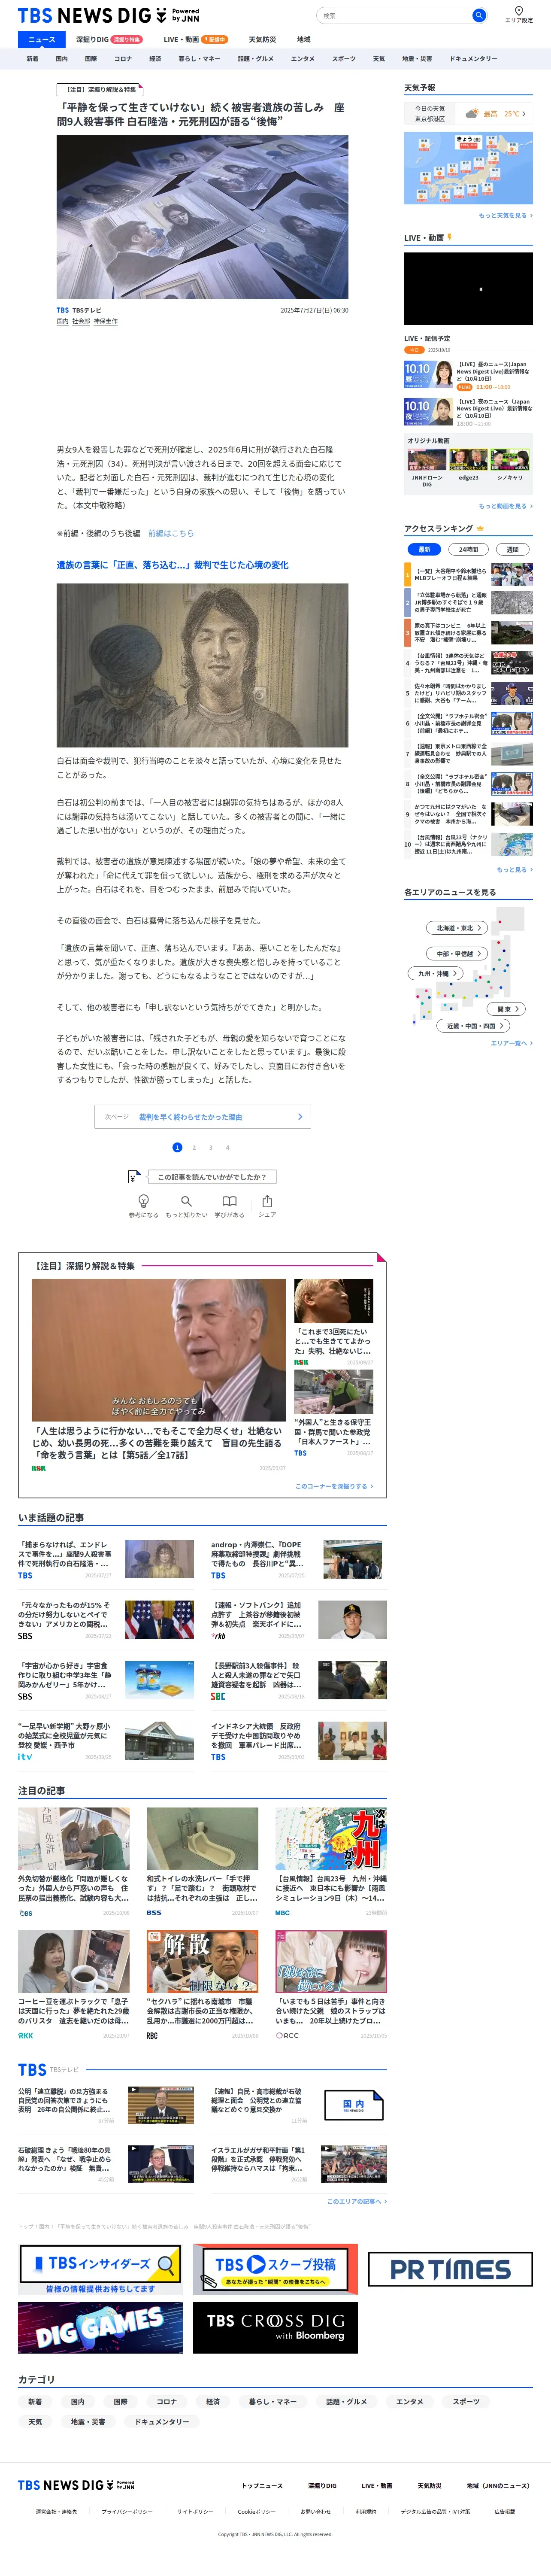Select the 24時間 ranking filter
The image size is (551, 2576).
468,549
